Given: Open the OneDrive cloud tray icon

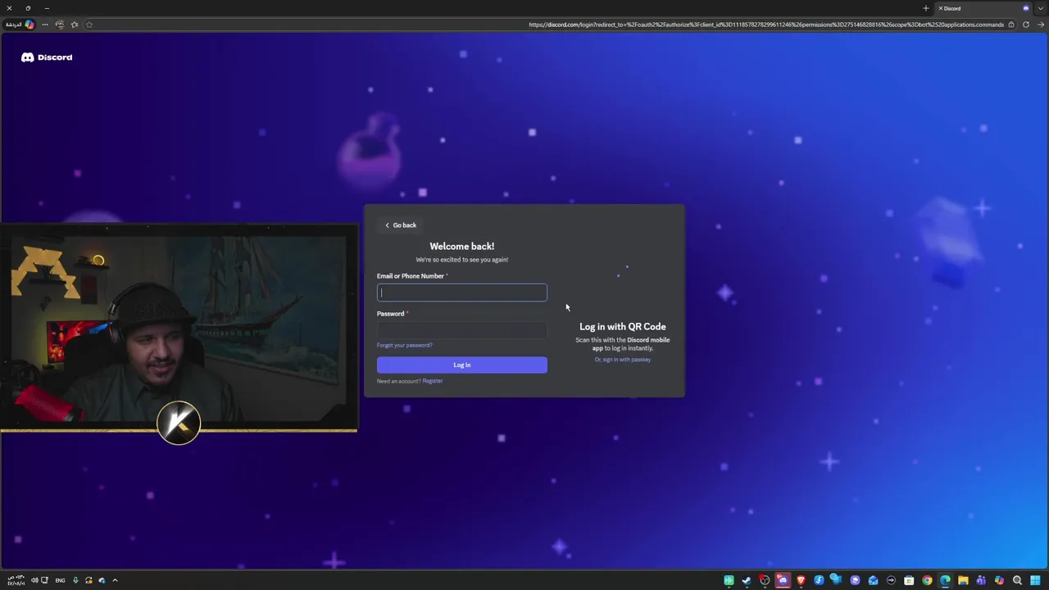Looking at the screenshot, I should [102, 580].
